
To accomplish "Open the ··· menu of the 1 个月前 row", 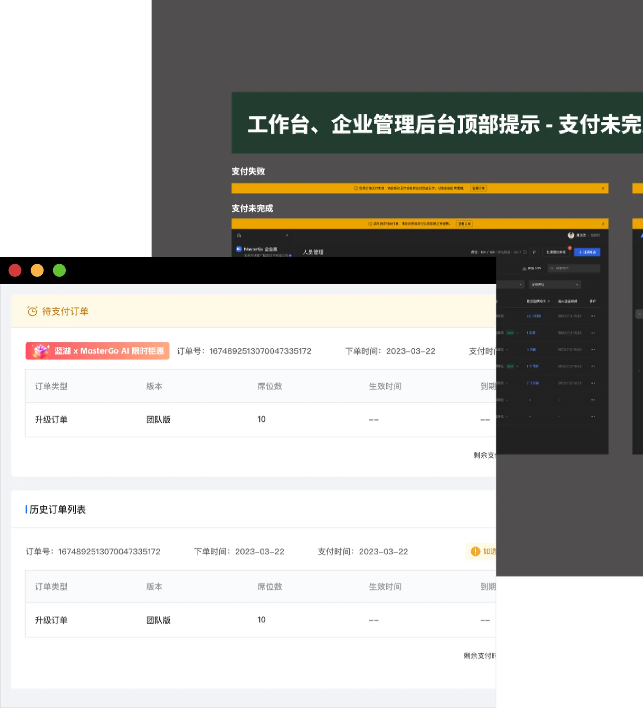I will coord(593,366).
